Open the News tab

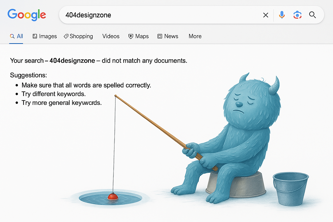(x=171, y=36)
